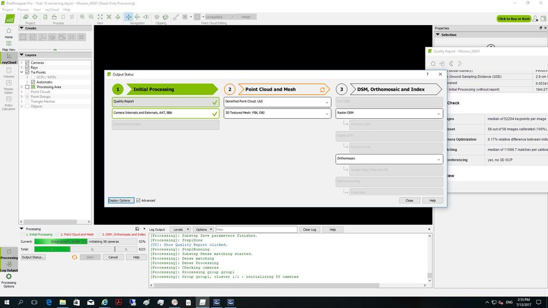Open the Home view in sidebar
Image resolution: width=548 pixels, height=308 pixels.
coord(9,33)
